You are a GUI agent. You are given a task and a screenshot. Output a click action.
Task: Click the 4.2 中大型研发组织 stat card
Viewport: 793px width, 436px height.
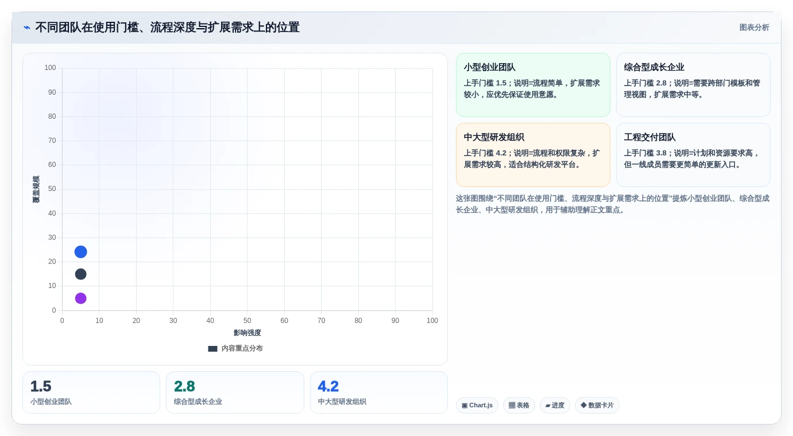pos(379,392)
